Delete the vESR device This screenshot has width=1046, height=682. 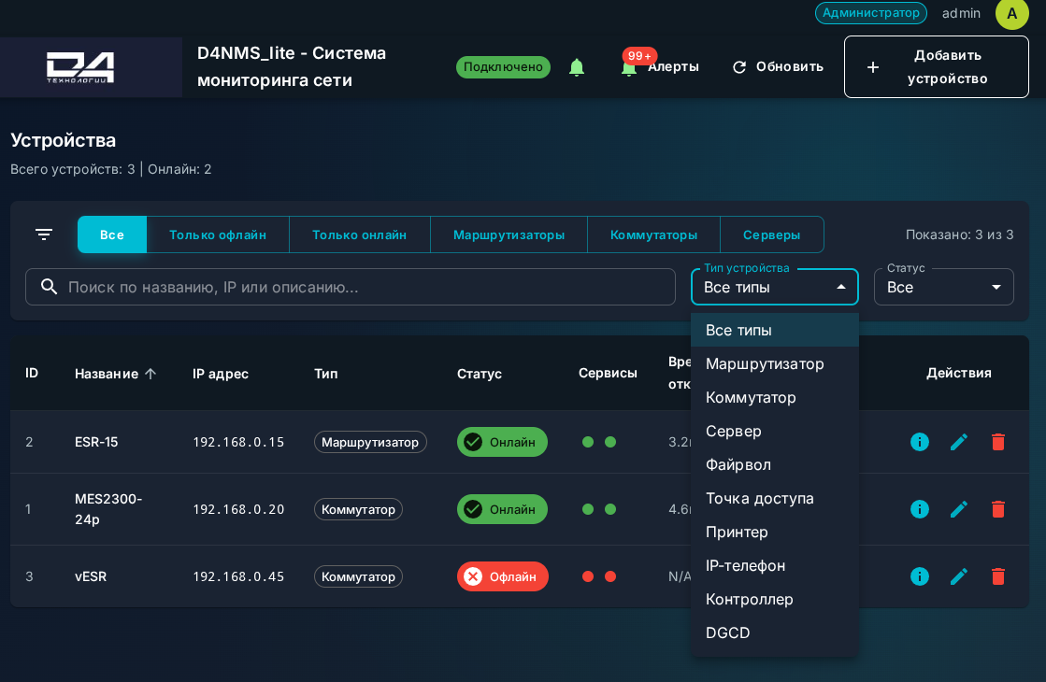coord(998,576)
